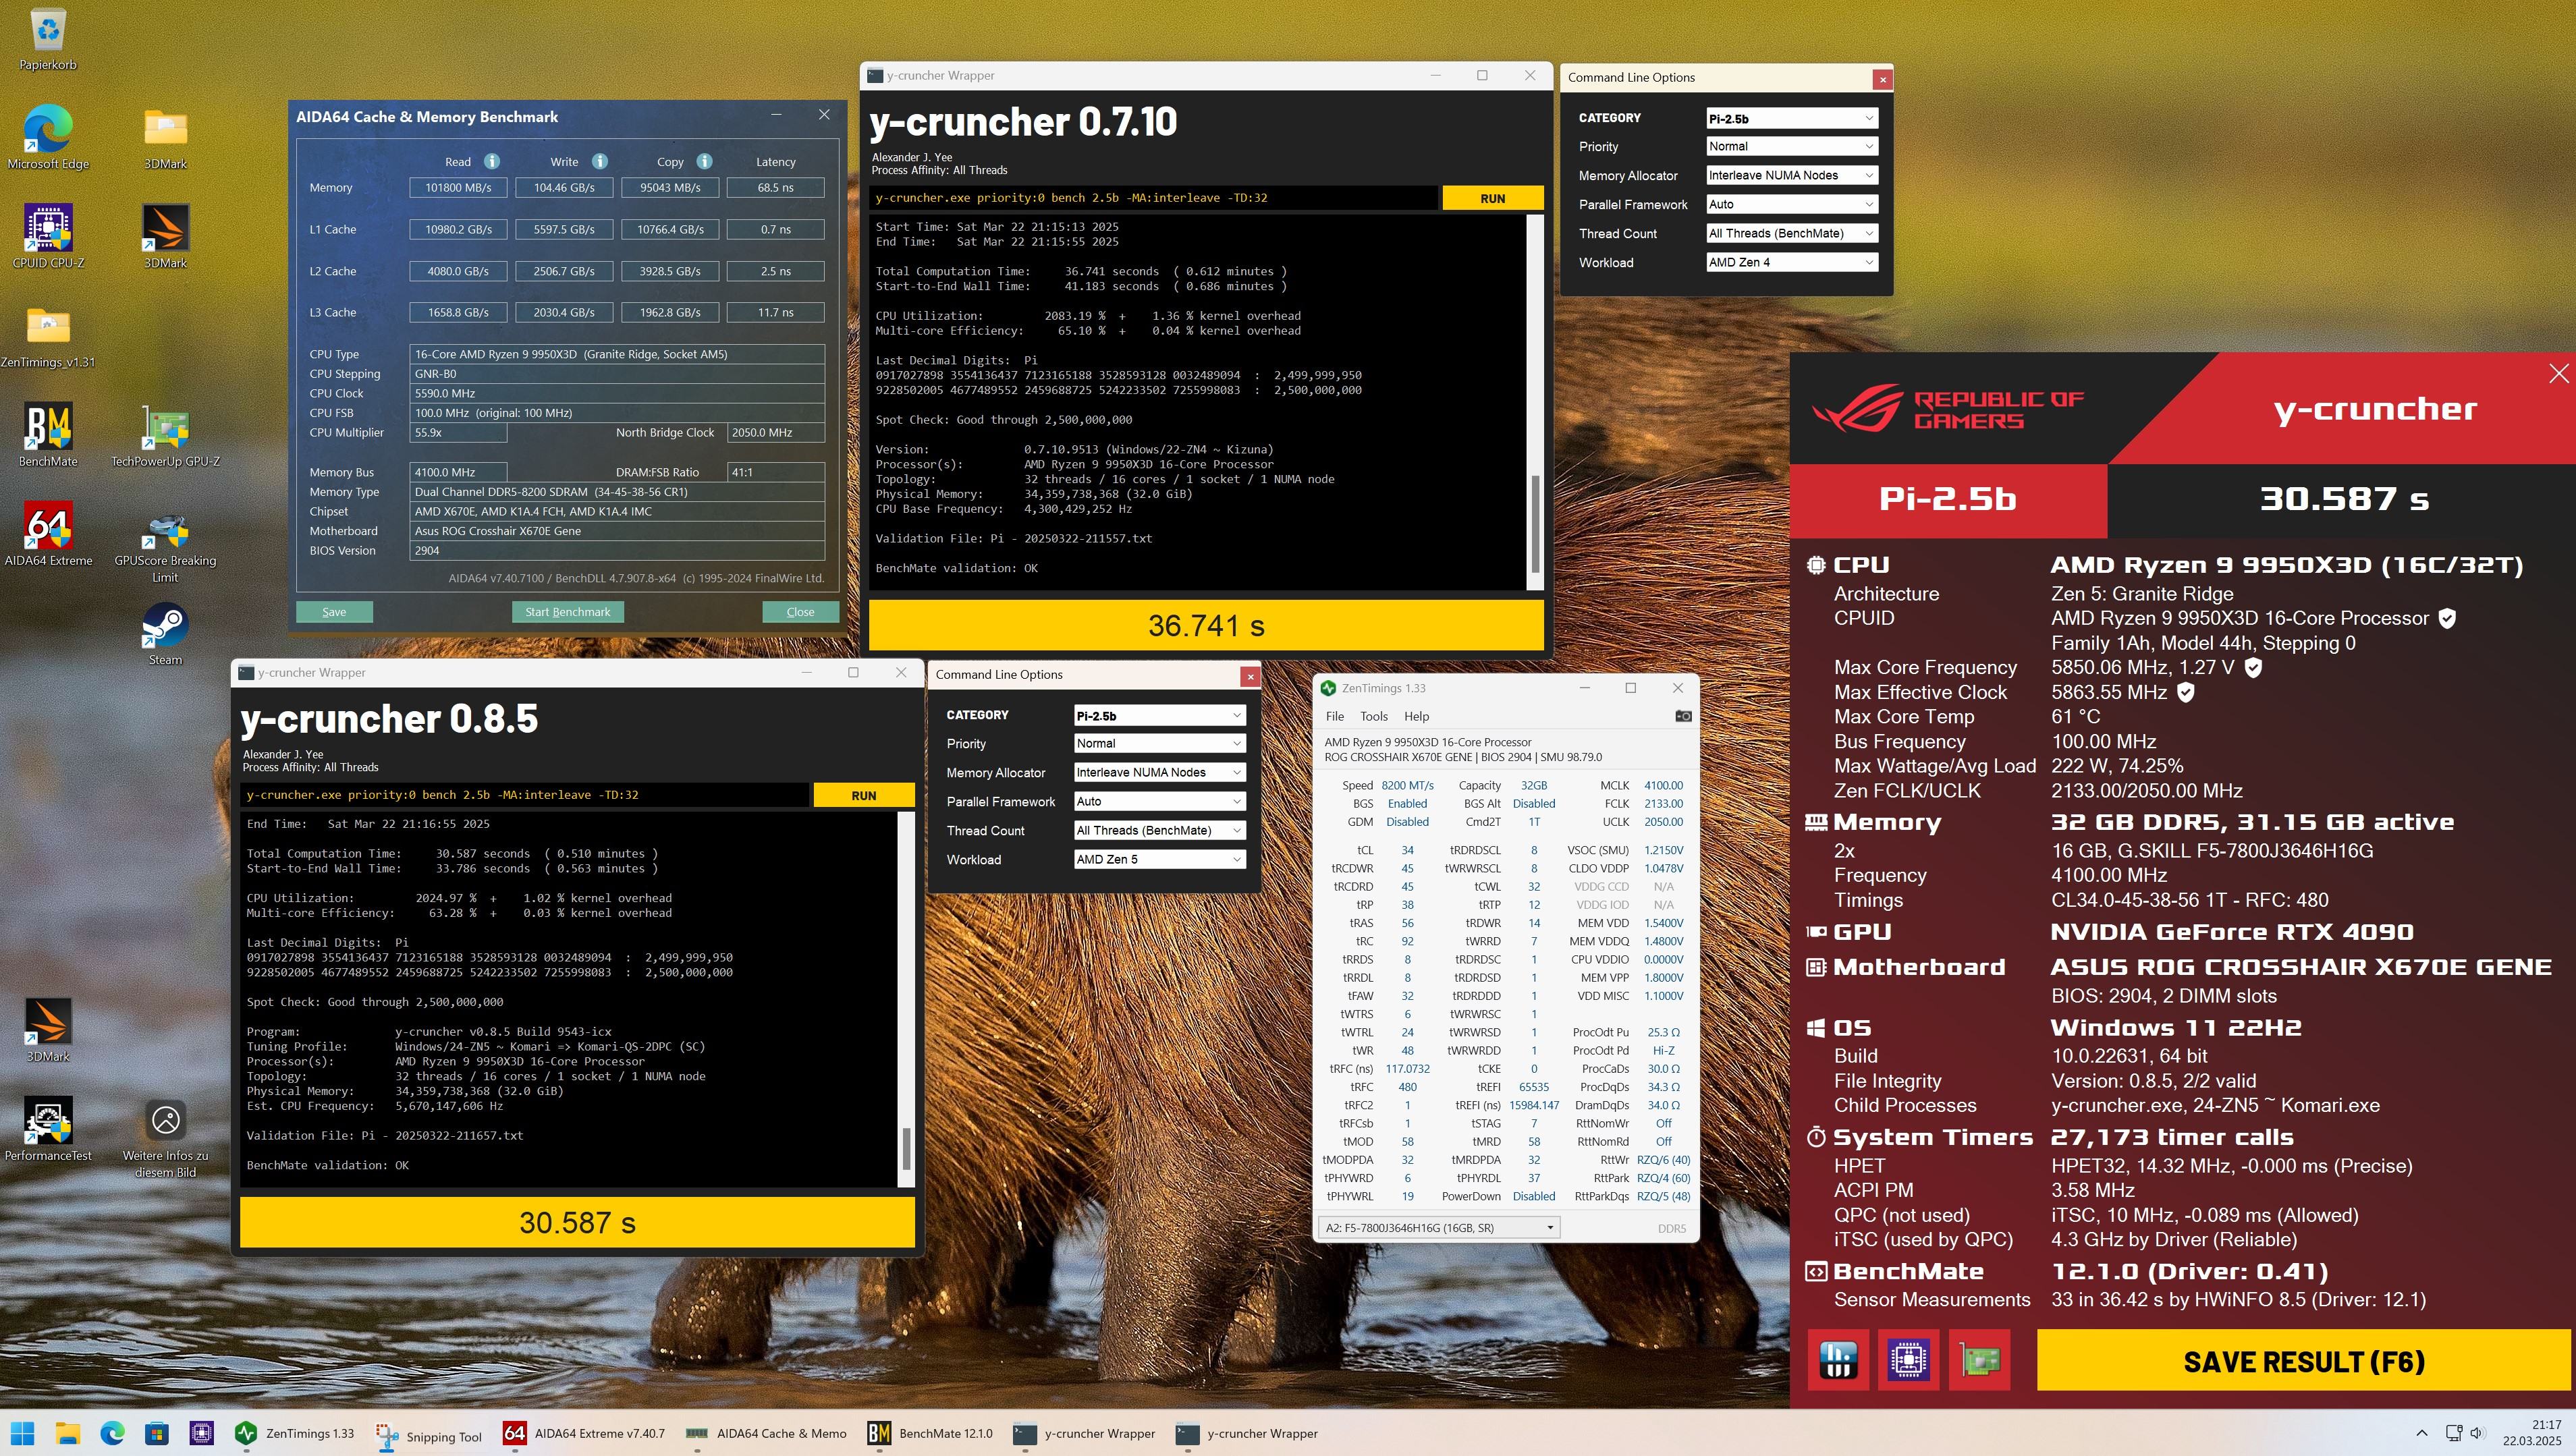The height and width of the screenshot is (1456, 2576).
Task: Click the Read info icon in AIDA64
Action: coord(492,161)
